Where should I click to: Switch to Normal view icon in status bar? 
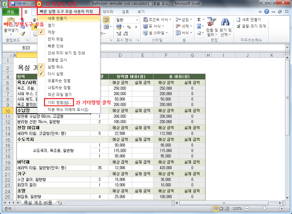[215, 209]
